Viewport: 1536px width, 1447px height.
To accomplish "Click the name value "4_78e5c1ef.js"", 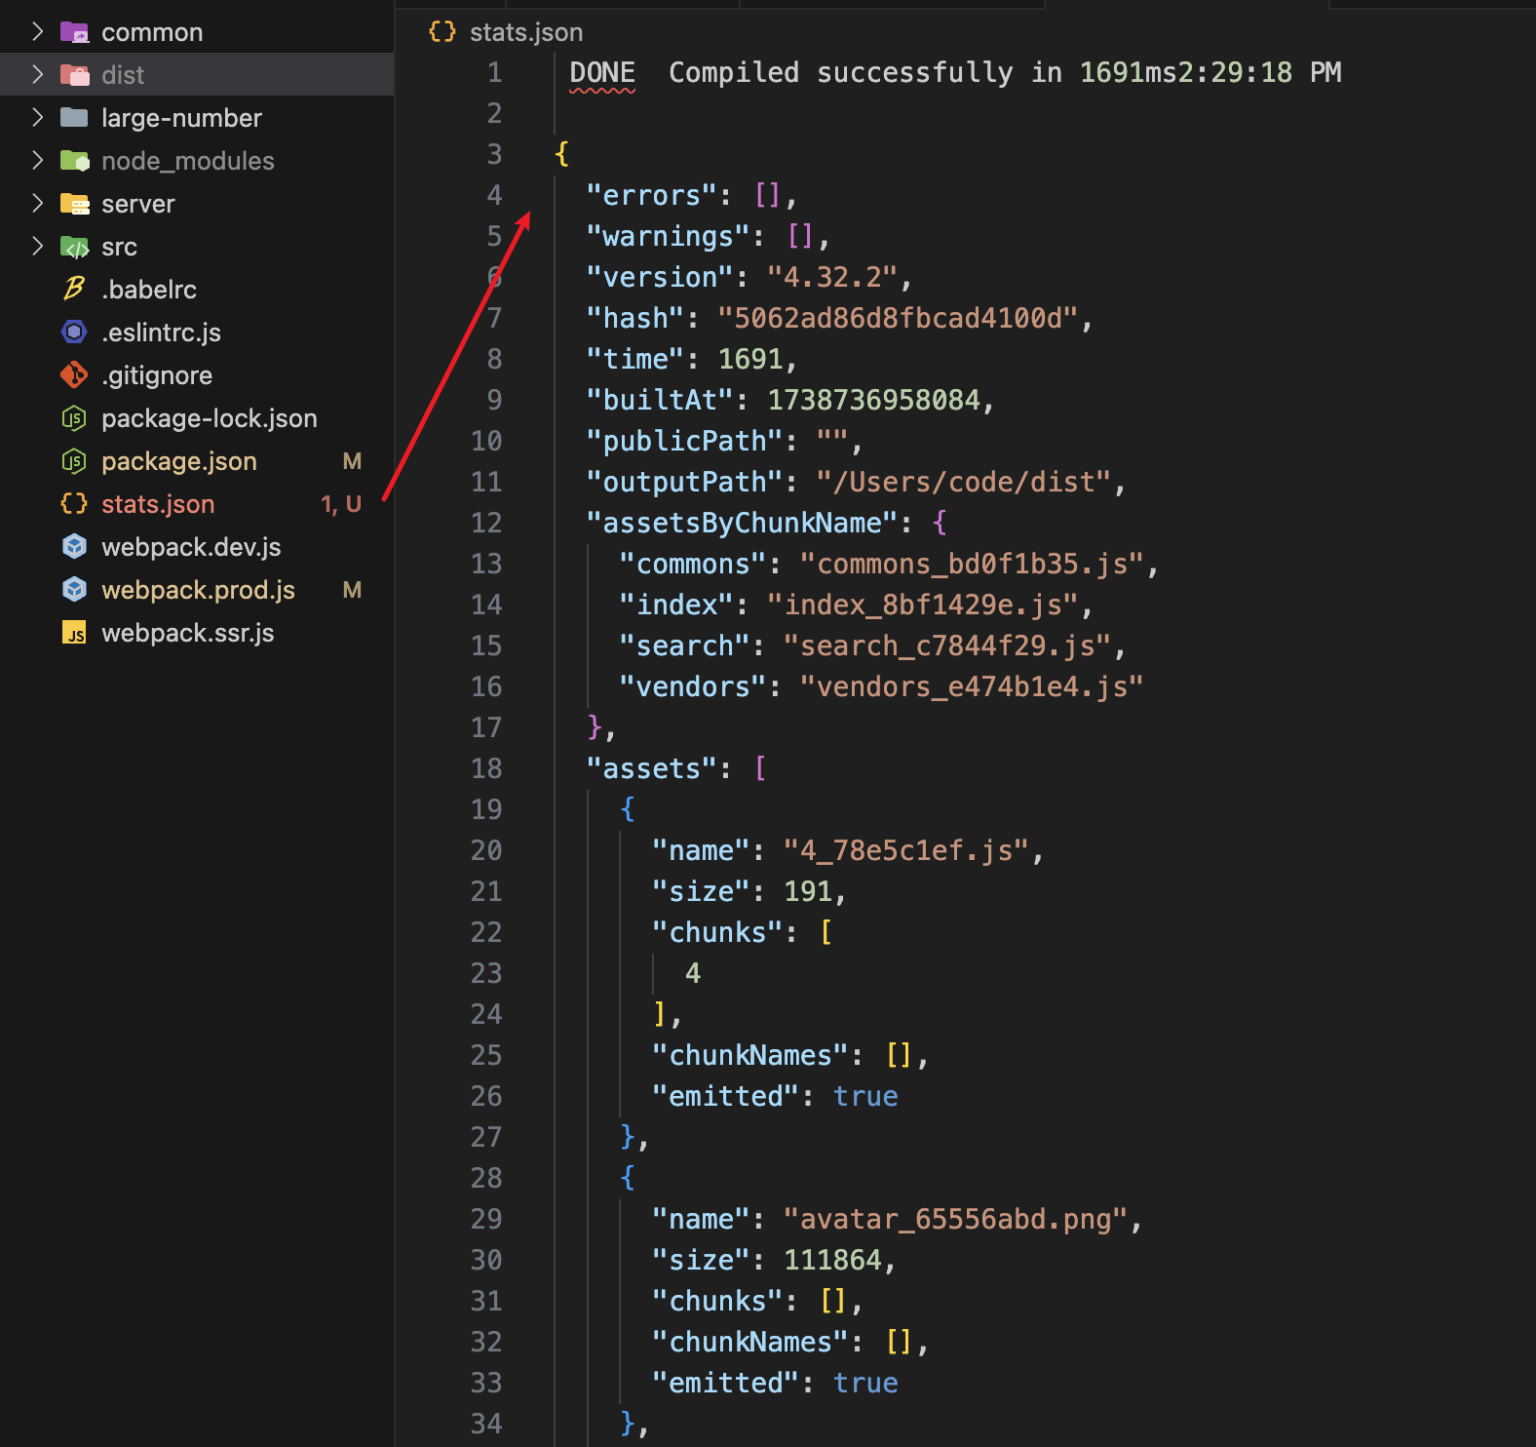I will pyautogui.click(x=906, y=850).
